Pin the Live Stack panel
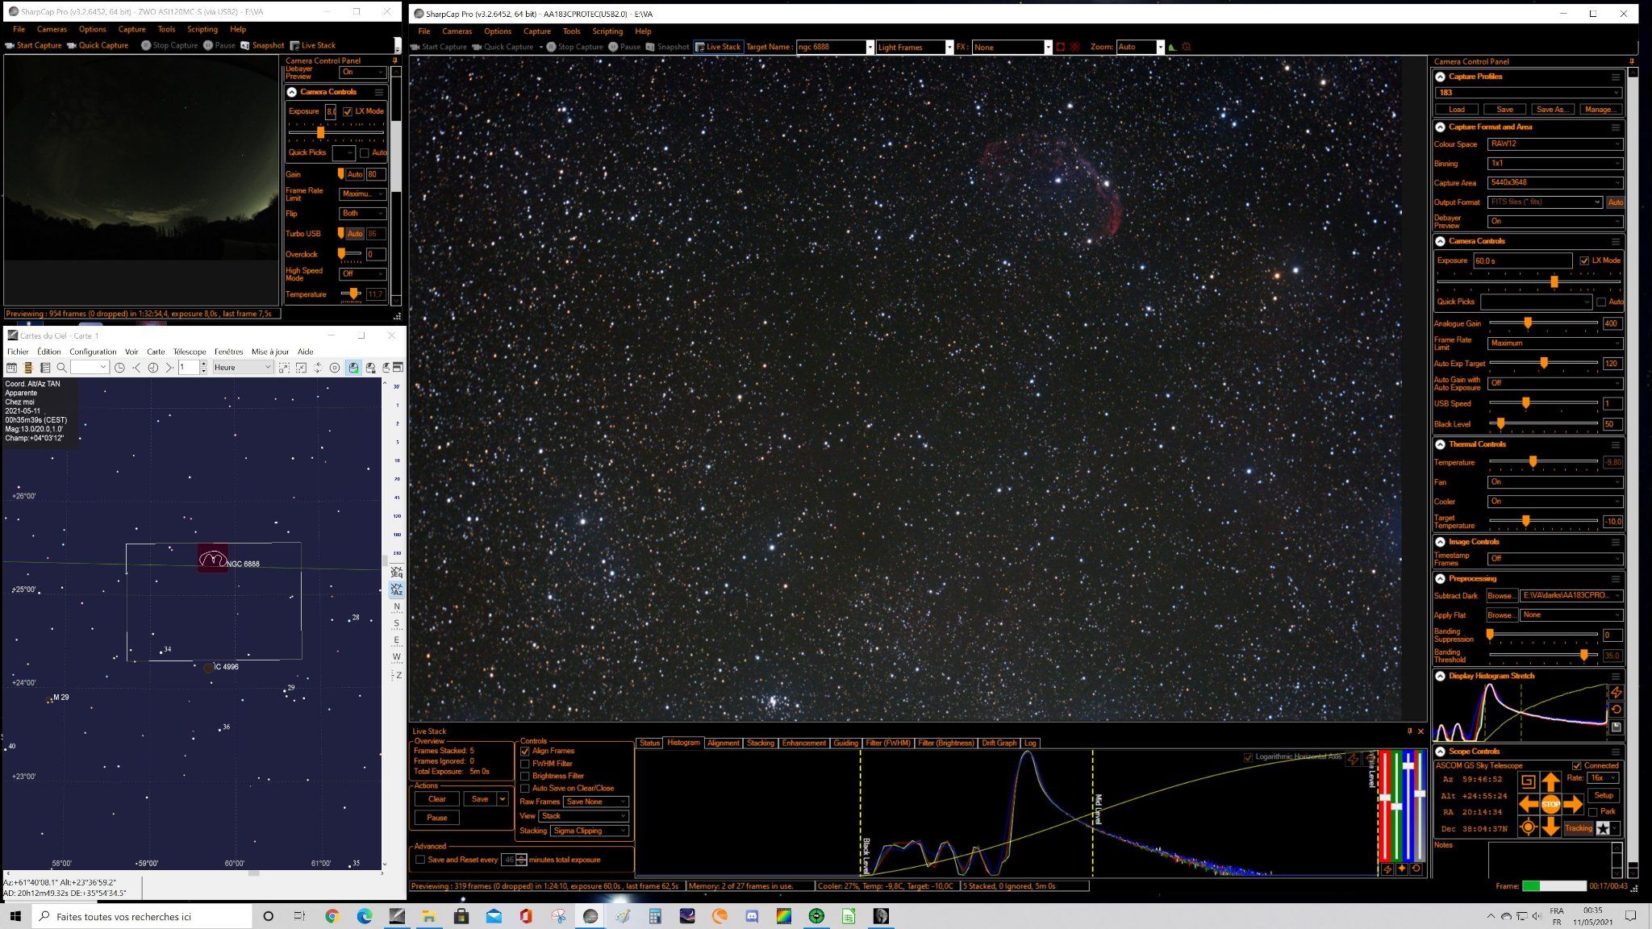Screen dimensions: 1652x929 1410,731
